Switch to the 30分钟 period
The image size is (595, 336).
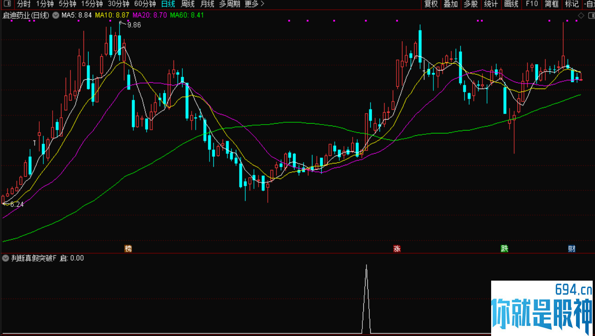click(x=119, y=4)
